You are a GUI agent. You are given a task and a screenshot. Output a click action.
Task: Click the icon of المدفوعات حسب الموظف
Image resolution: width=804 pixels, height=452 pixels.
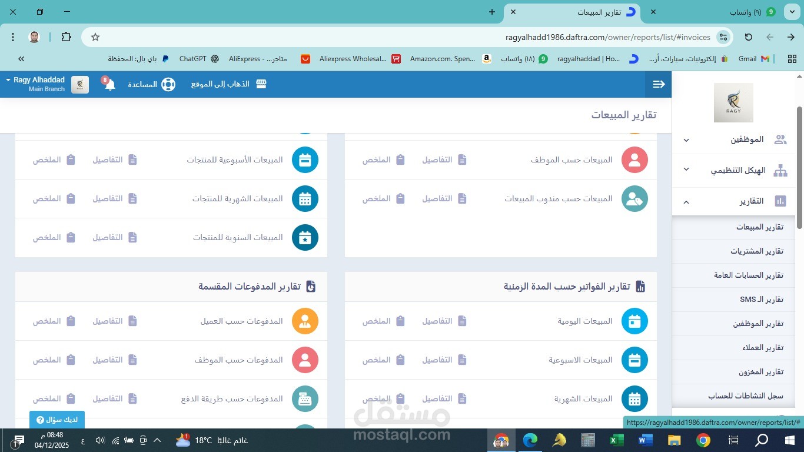tap(305, 360)
